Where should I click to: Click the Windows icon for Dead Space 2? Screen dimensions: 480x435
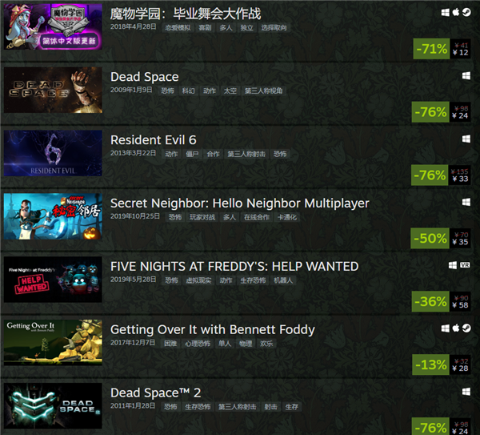[466, 392]
